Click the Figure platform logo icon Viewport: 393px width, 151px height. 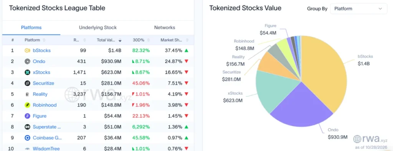tap(27, 116)
